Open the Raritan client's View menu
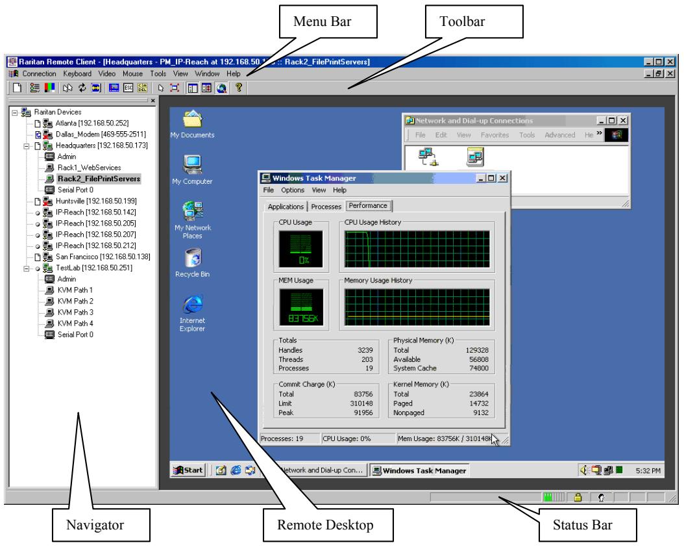684x547 pixels. point(180,74)
